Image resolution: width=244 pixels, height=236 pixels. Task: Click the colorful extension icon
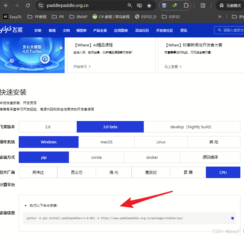point(175,6)
